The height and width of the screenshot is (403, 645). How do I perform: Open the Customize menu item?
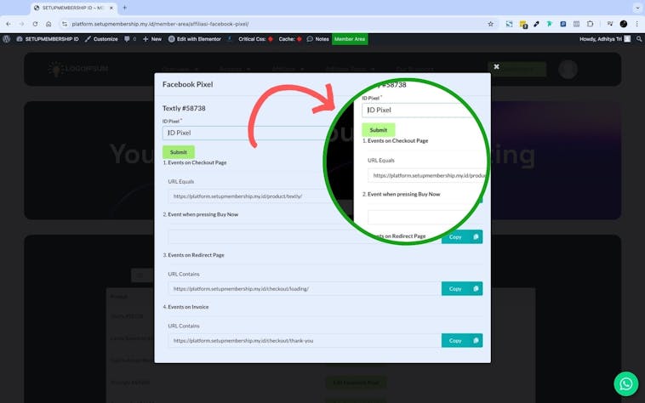(x=101, y=39)
